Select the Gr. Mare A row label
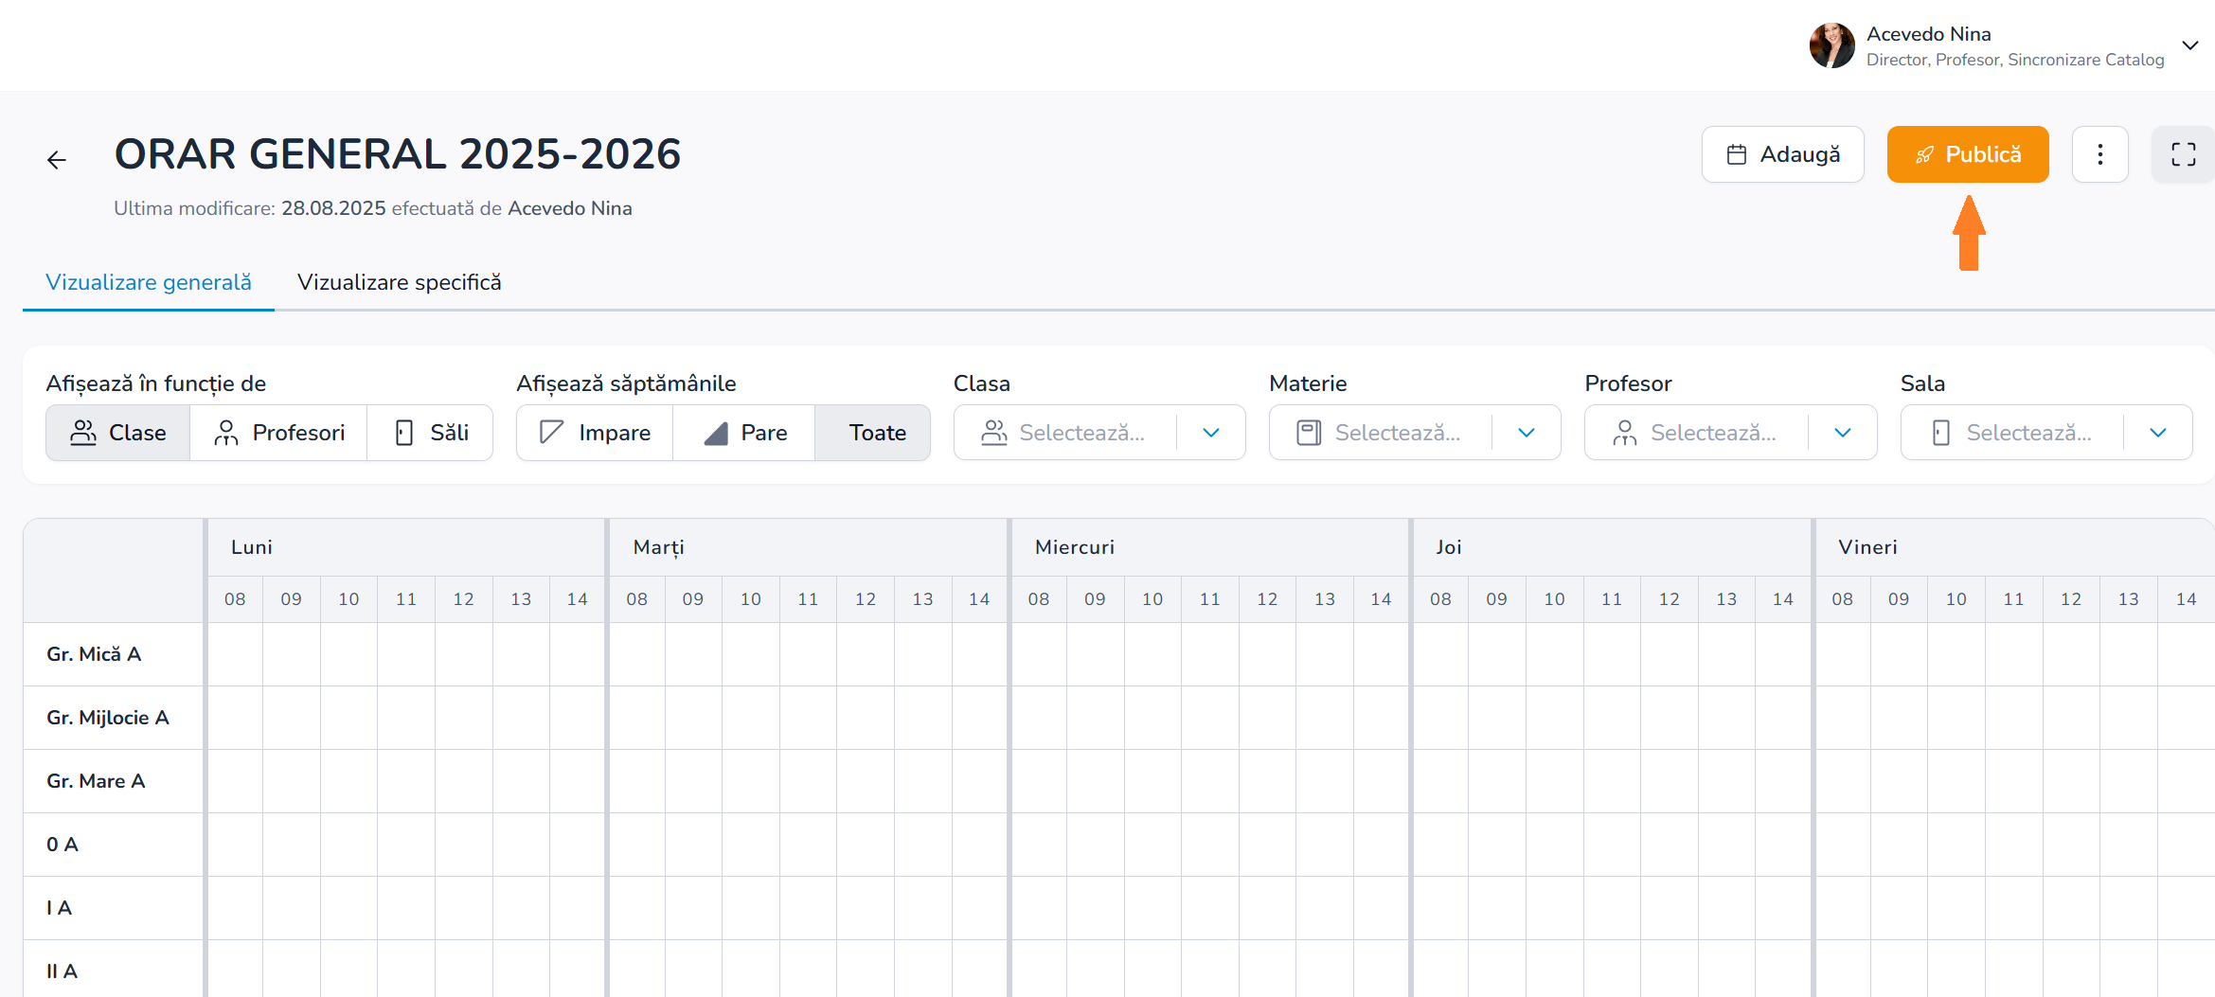The height and width of the screenshot is (997, 2215). [x=96, y=781]
